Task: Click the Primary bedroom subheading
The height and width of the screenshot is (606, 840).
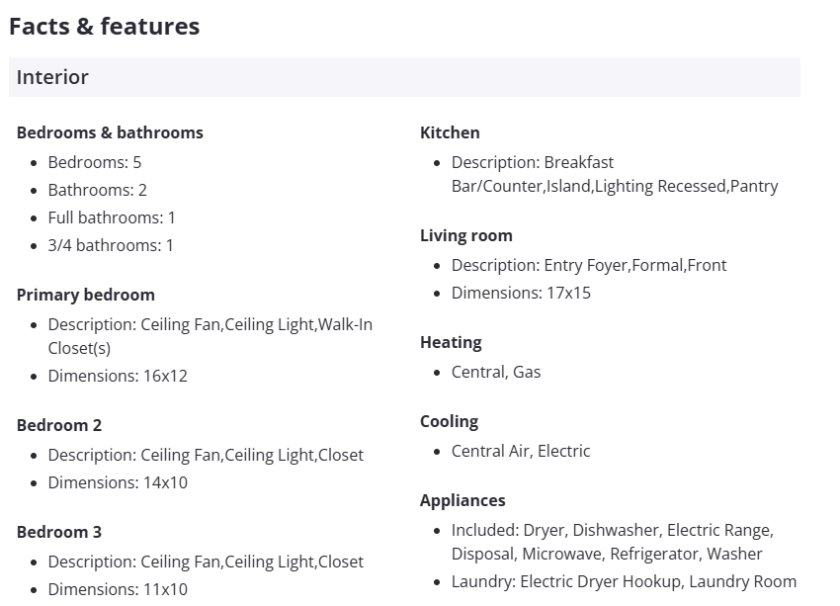Action: (x=86, y=295)
